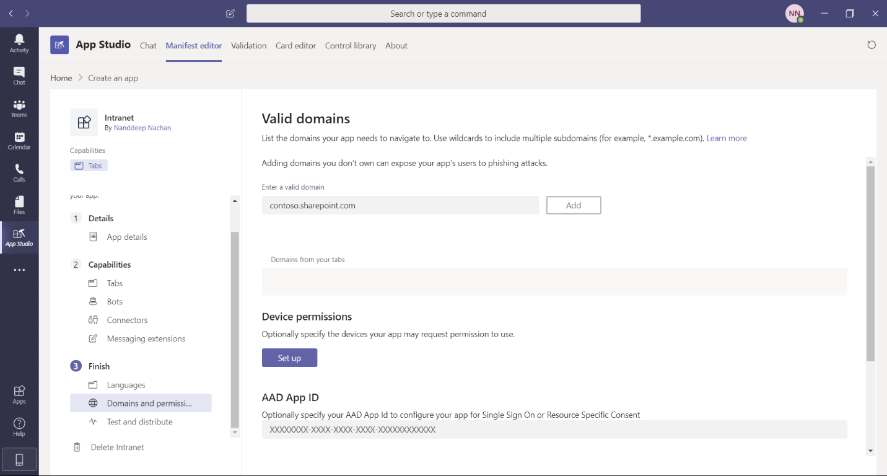Open the NN profile avatar menu
This screenshot has width=887, height=476.
794,14
